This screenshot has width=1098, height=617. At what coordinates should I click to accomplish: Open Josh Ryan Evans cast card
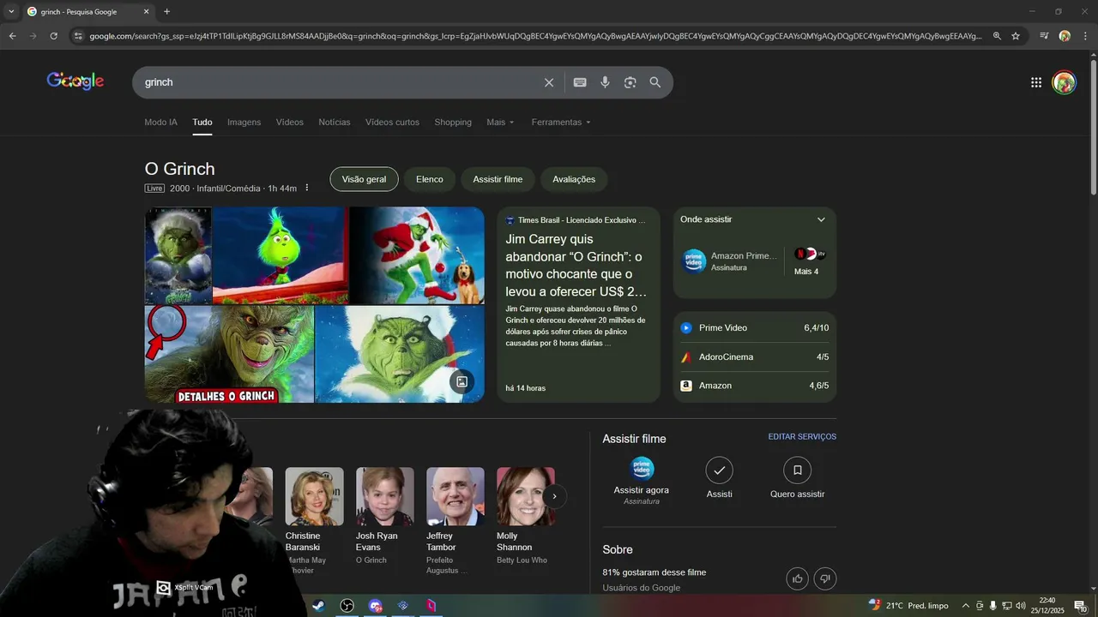384,516
